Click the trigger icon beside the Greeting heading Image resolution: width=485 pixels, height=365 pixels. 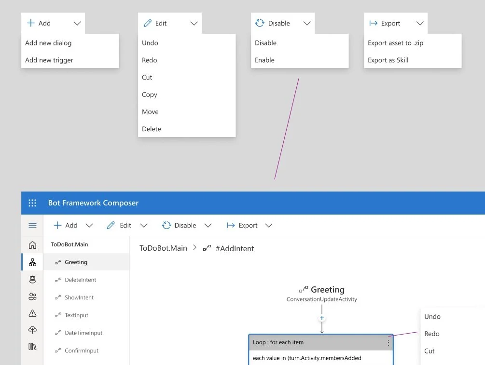[x=304, y=289]
